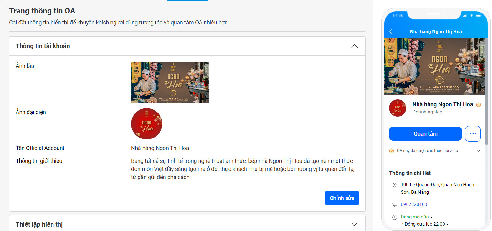Open phone number 0967220100 link

pos(414,204)
